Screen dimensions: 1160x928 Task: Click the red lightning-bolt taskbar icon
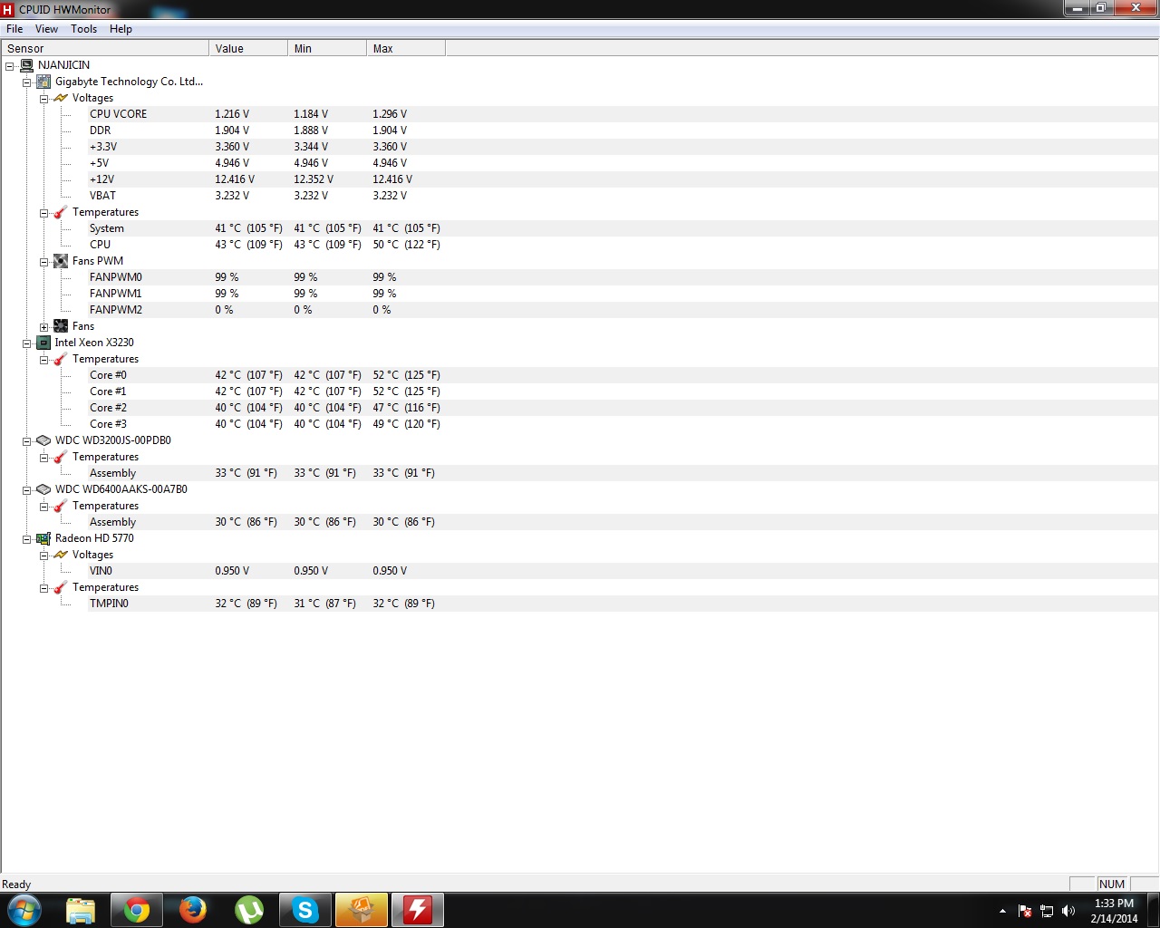click(x=418, y=910)
